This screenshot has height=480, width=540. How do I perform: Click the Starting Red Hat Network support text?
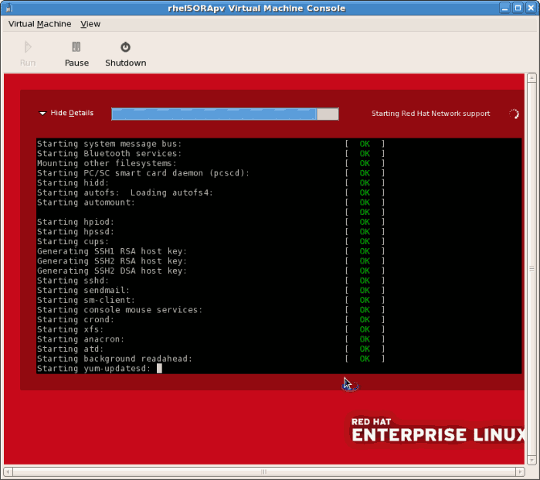click(430, 114)
